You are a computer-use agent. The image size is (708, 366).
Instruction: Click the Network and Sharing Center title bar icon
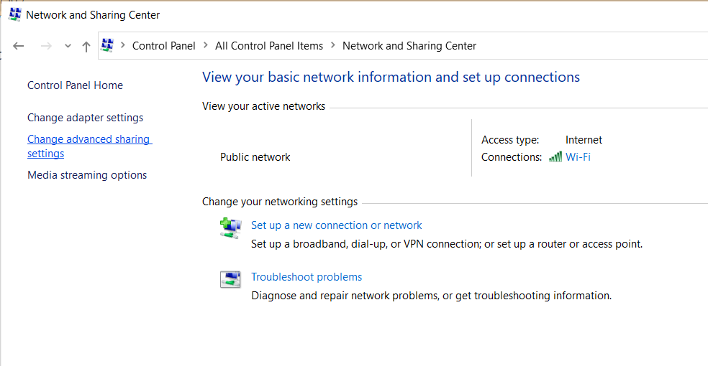tap(14, 14)
